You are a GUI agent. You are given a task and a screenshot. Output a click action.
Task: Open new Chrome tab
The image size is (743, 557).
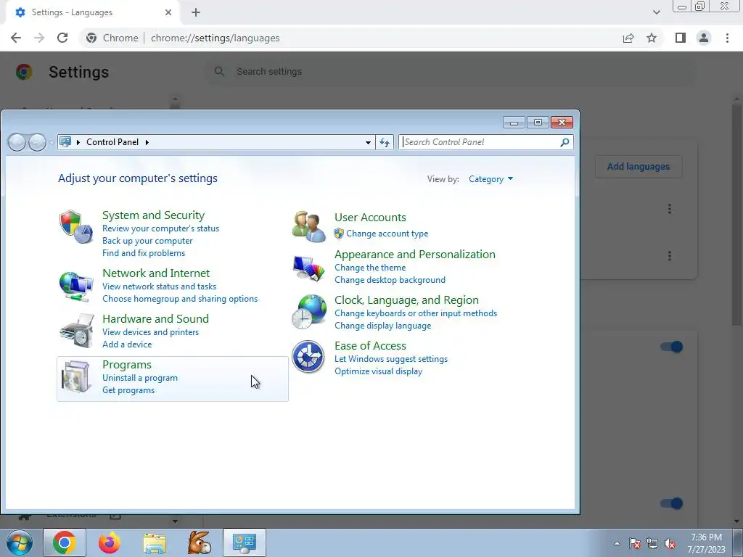coord(196,12)
